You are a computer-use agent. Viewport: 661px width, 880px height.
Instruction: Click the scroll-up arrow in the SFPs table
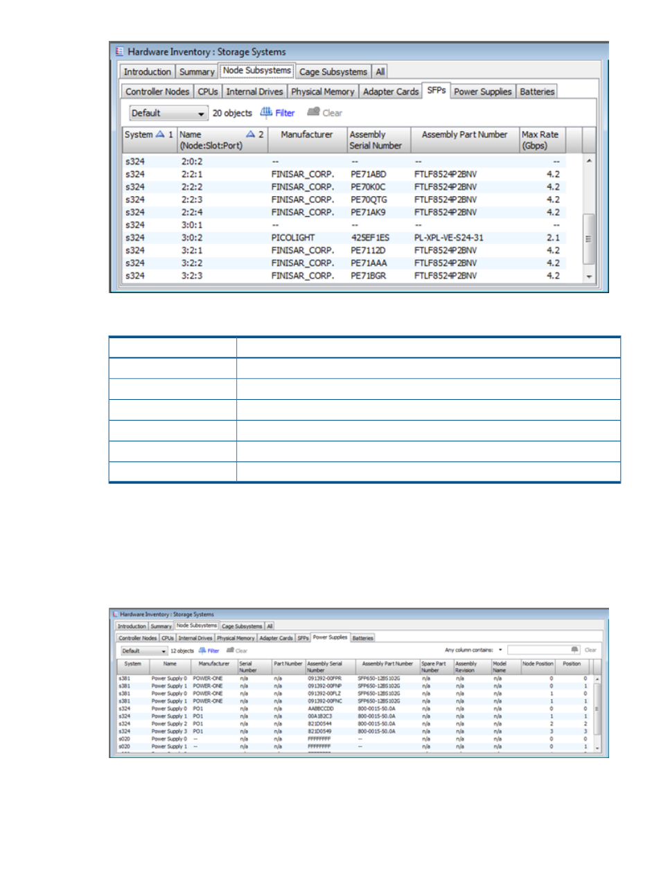(589, 161)
